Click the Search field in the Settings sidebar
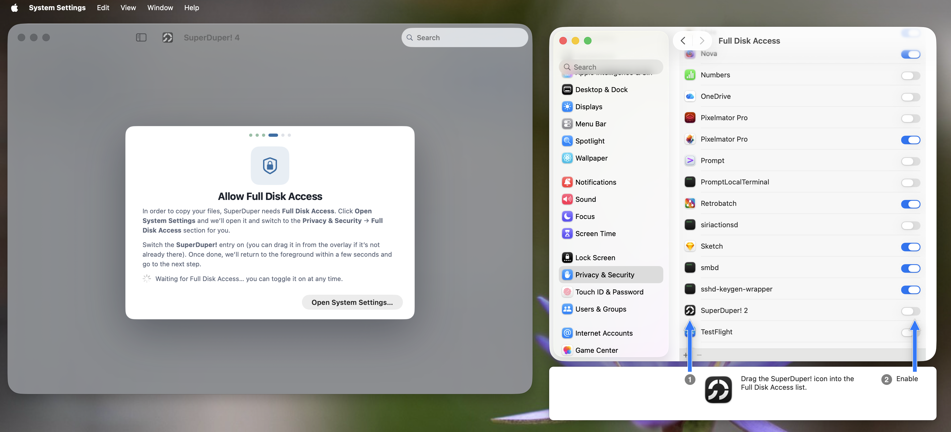Image resolution: width=951 pixels, height=432 pixels. [611, 67]
